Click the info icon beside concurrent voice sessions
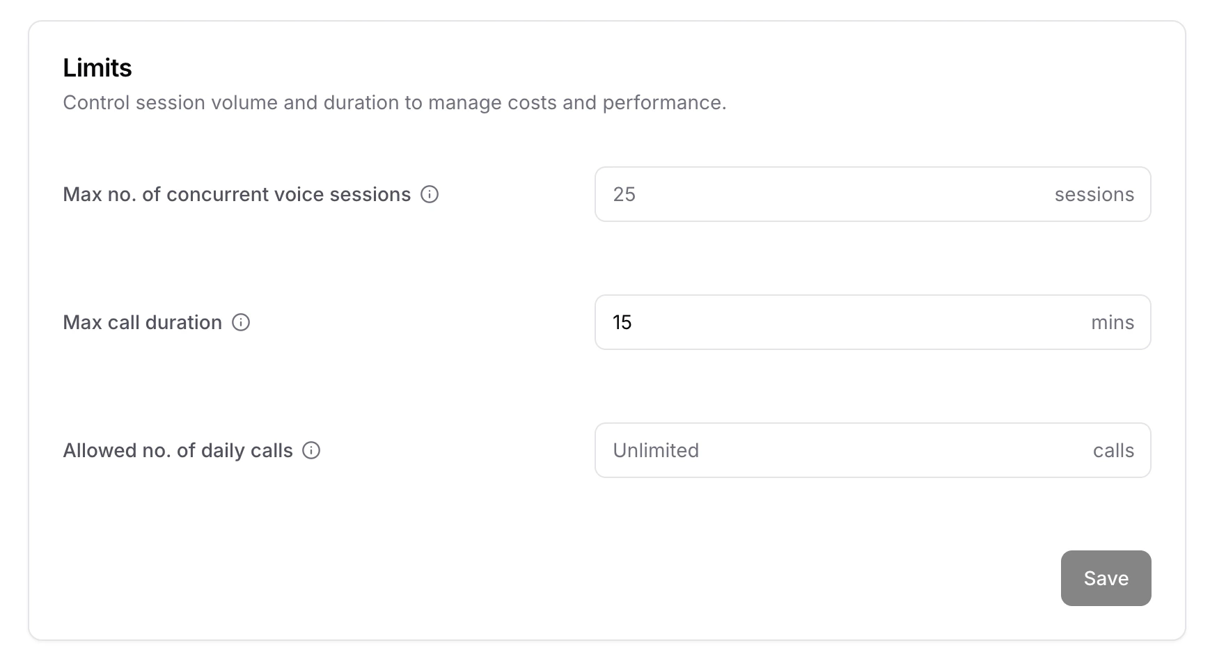The image size is (1210, 668). (431, 195)
